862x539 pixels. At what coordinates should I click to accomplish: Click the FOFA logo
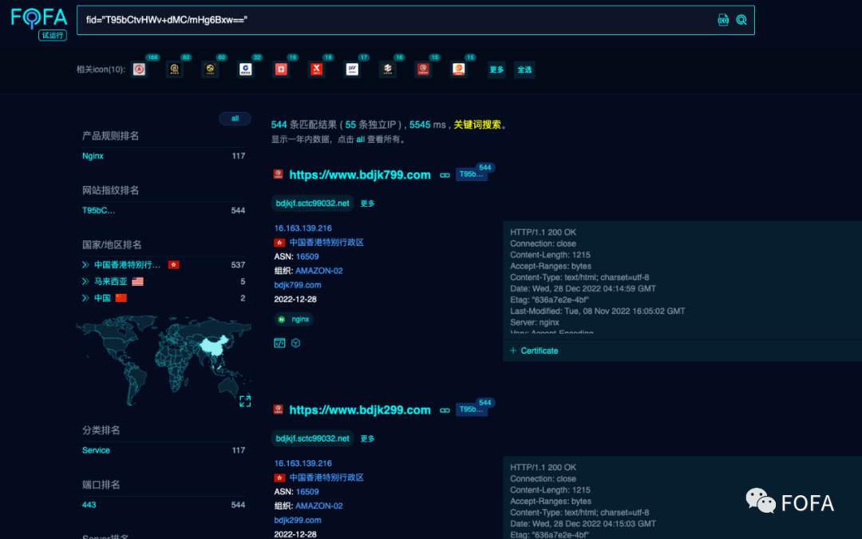(x=39, y=18)
